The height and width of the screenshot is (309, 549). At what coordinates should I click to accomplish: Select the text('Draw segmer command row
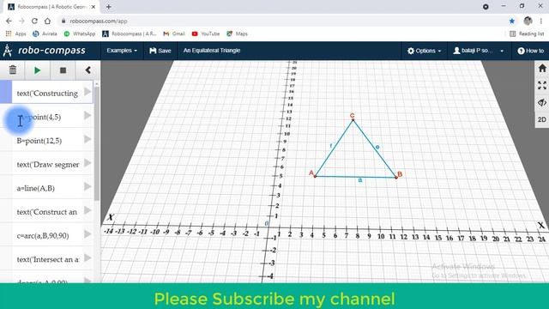point(47,164)
